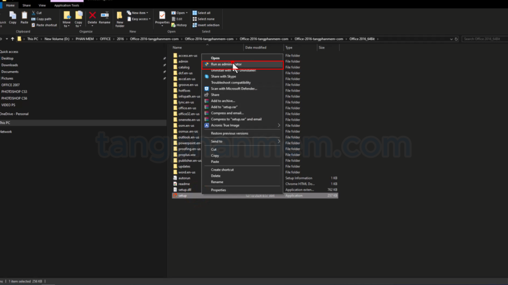Click This PC in address breadcrumb
Screen dimensions: 508x285
pos(33,39)
